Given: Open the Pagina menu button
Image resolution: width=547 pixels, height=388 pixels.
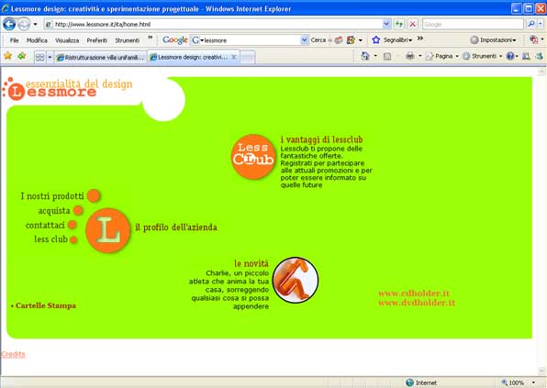Looking at the screenshot, I should 441,56.
